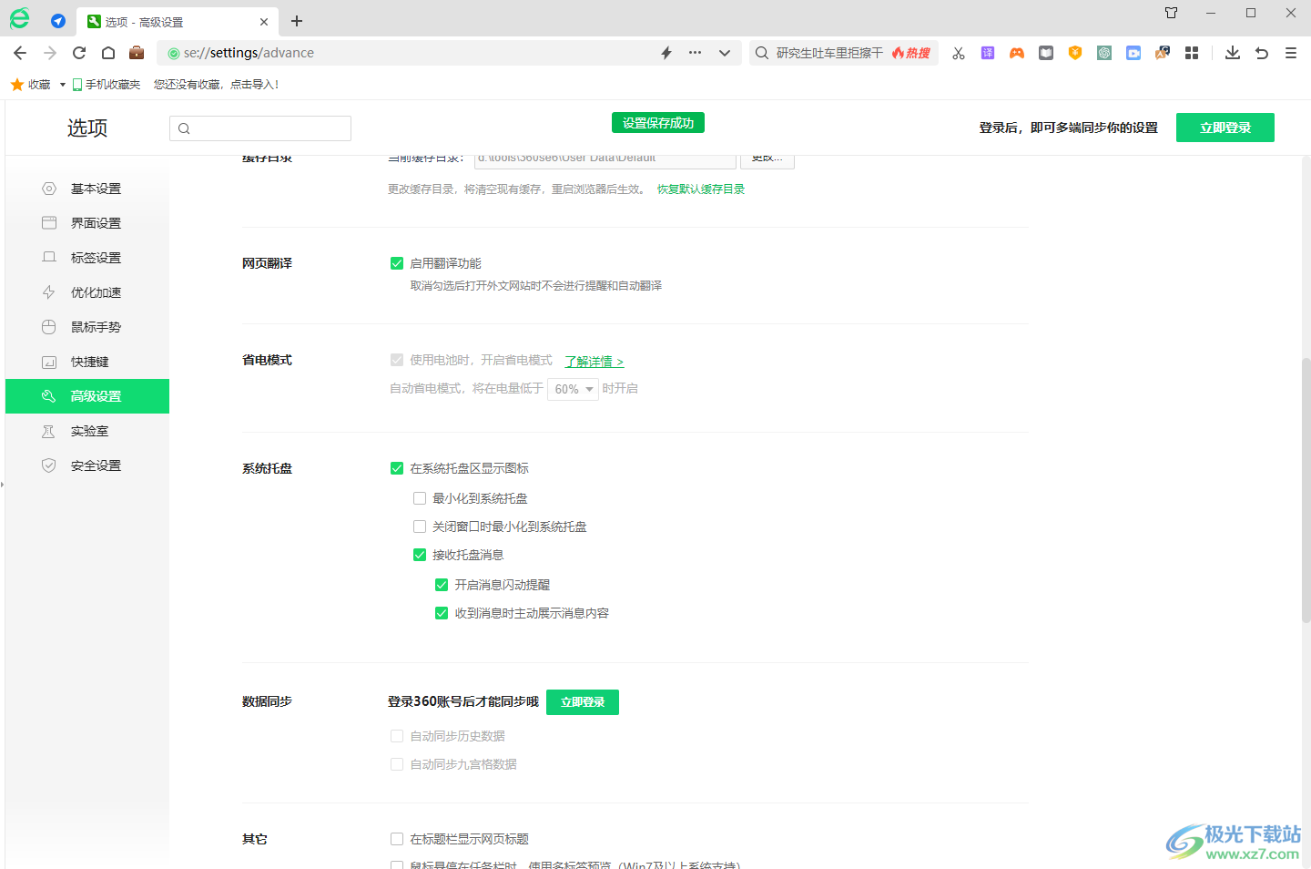Click the scissors screenshot tool icon

tap(959, 53)
